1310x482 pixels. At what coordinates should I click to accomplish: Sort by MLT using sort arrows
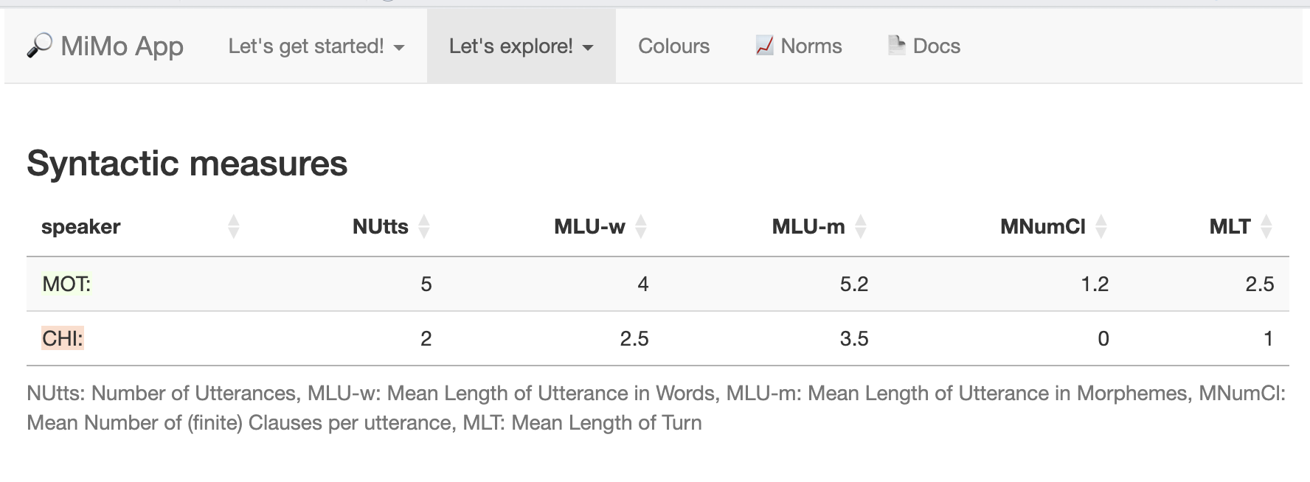point(1266,226)
